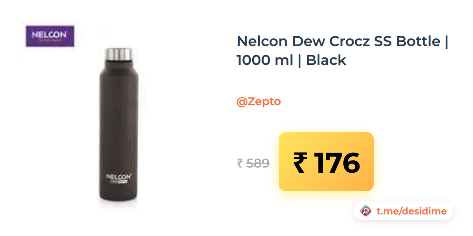Click the yellow ₹ 176 price badge
Image resolution: width=473 pixels, height=236 pixels.
[x=326, y=162]
